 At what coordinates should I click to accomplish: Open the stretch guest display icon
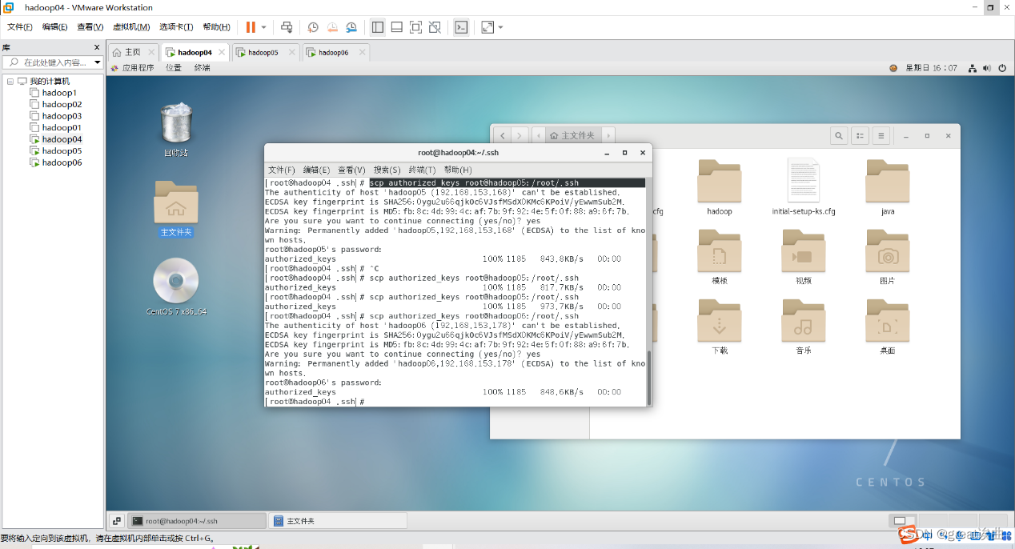487,27
